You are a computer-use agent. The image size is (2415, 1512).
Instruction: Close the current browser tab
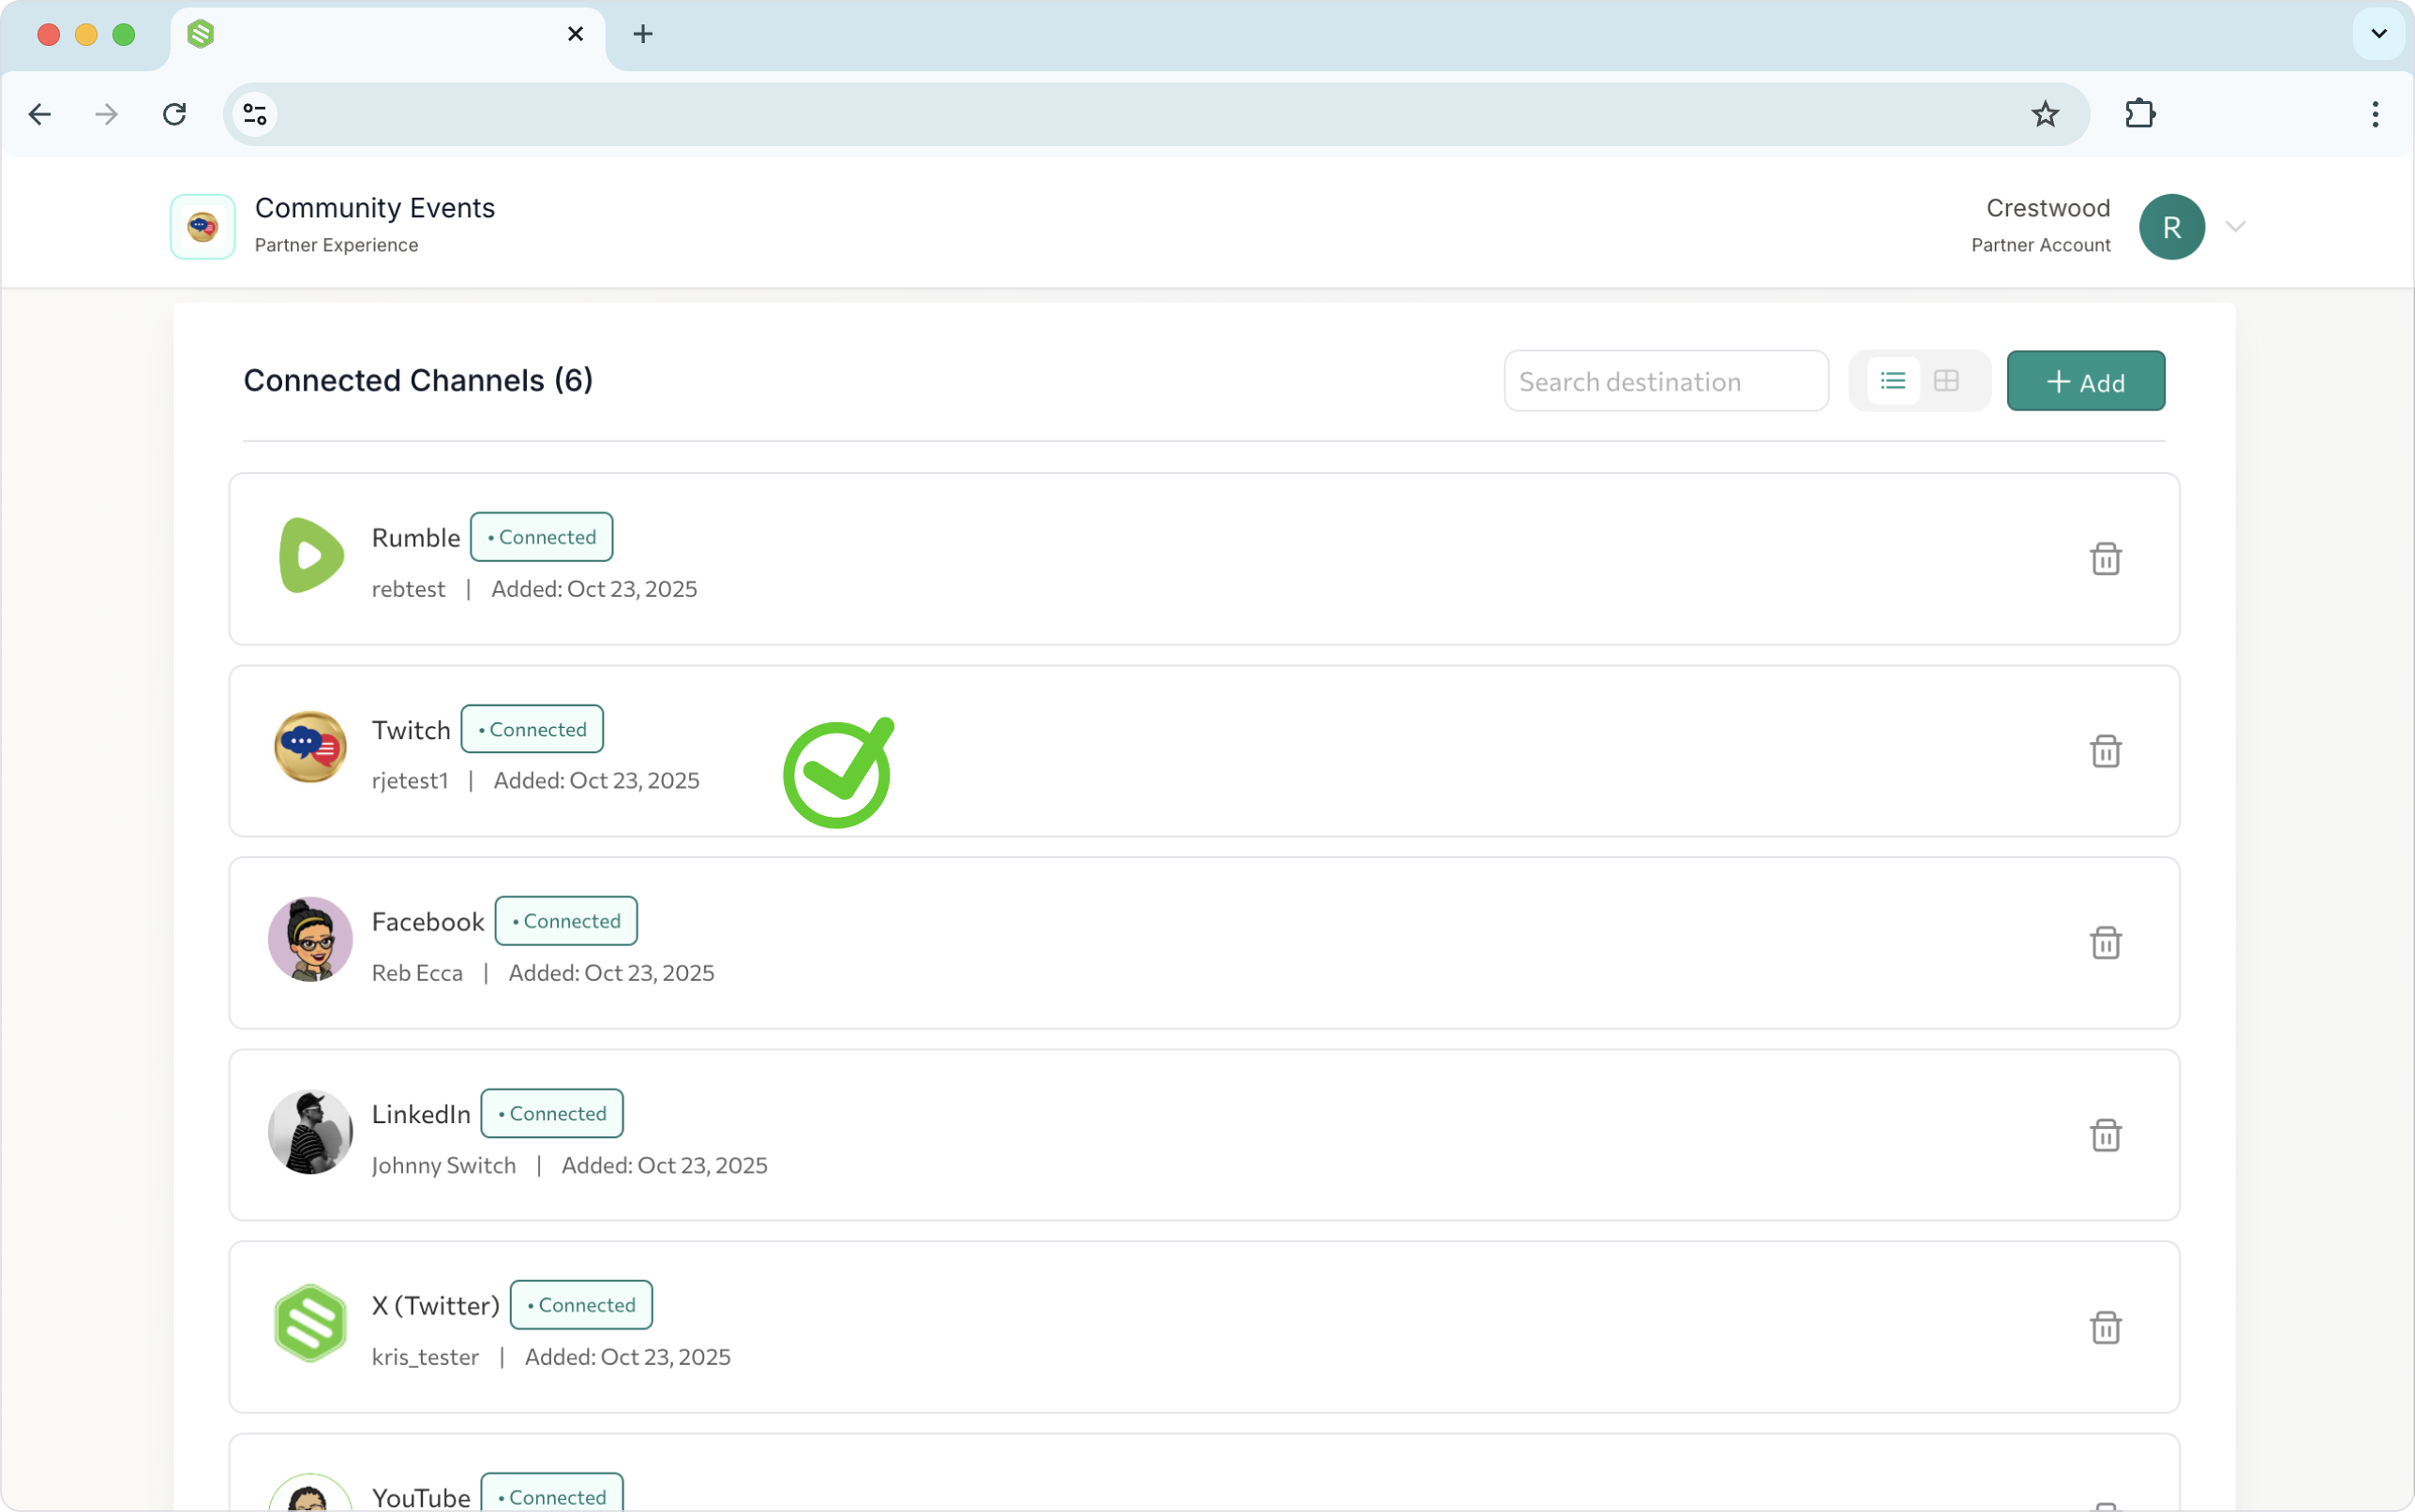coord(576,34)
